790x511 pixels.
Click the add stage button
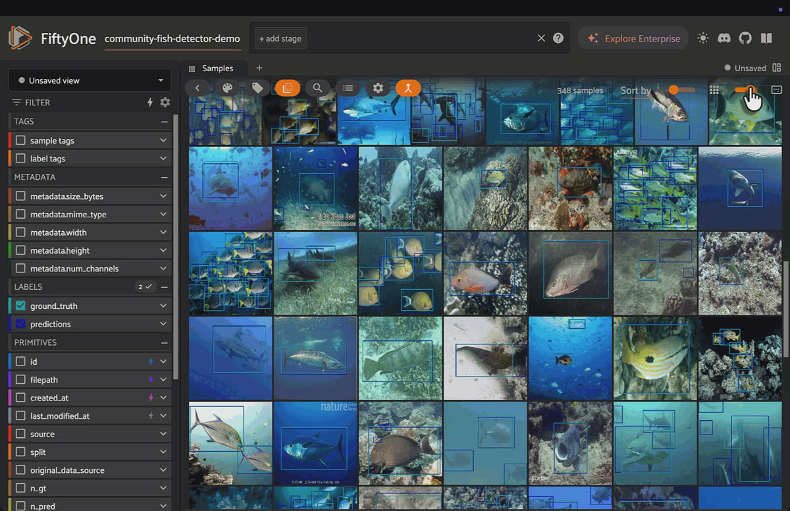(280, 38)
